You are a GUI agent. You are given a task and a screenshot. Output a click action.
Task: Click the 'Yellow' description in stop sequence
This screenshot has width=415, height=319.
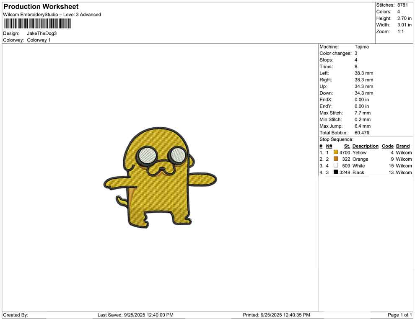[359, 152]
